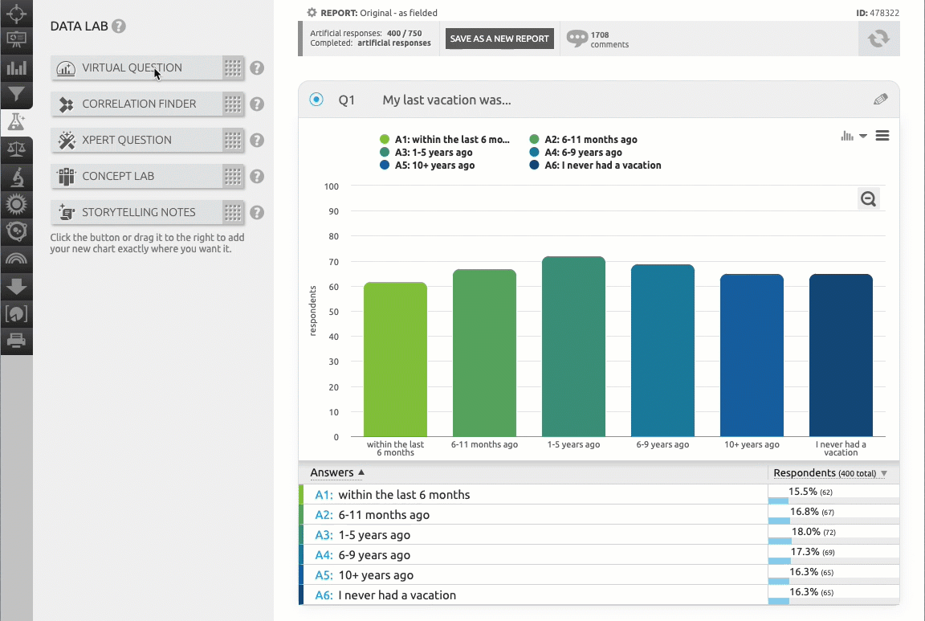Select the Q1 radio button

[x=316, y=100]
